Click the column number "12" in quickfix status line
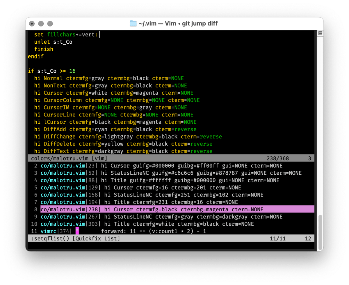 308,238
